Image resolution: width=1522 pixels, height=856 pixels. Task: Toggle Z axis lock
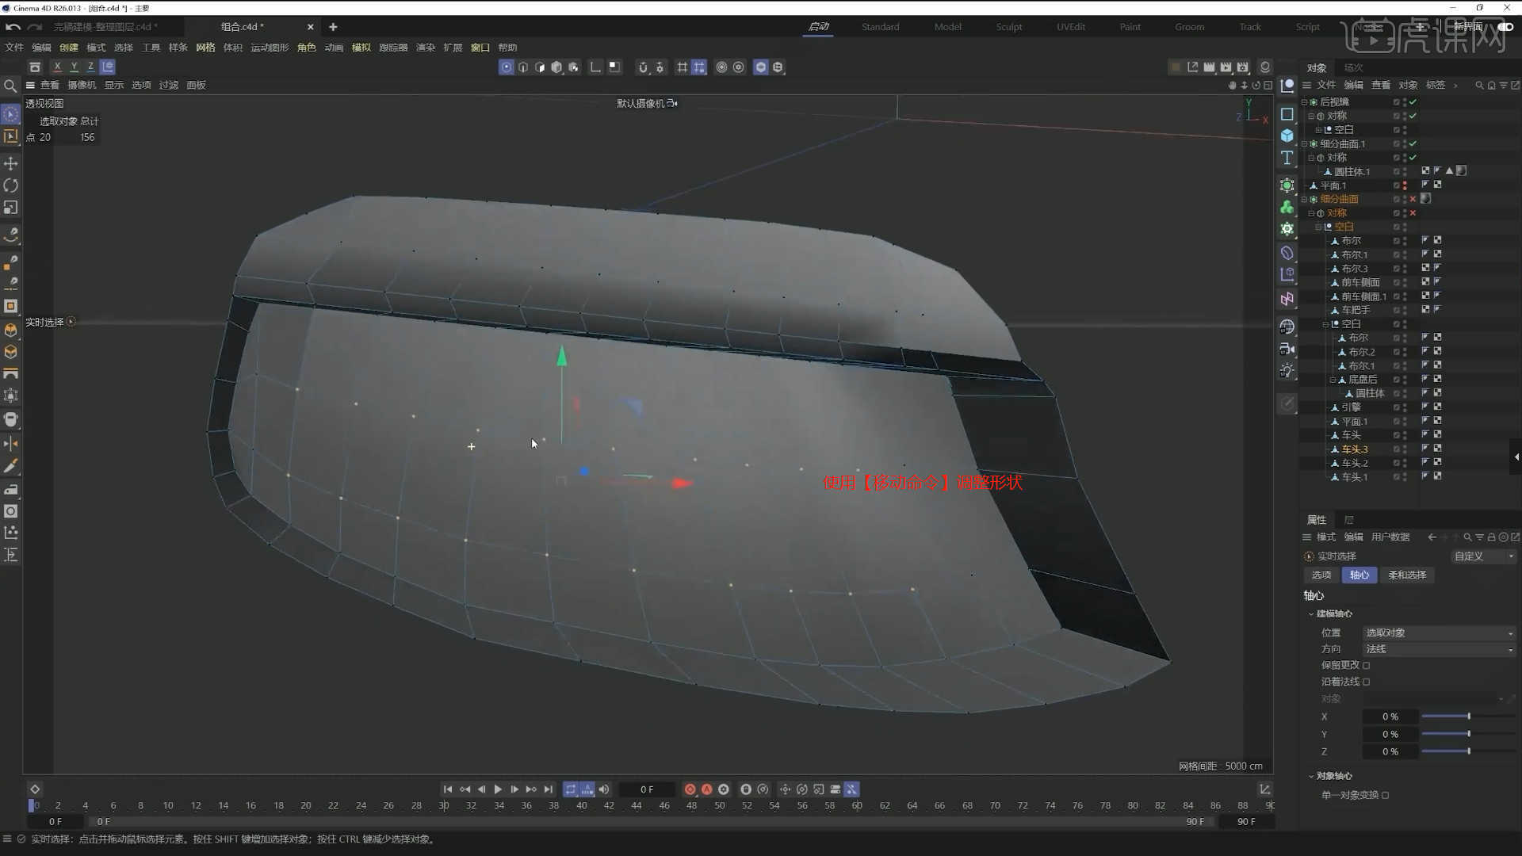tap(90, 67)
